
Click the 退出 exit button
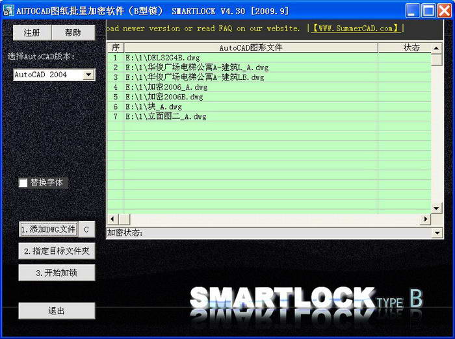coord(57,311)
